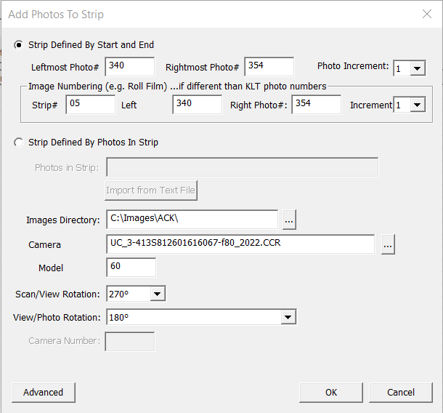443x413 pixels.
Task: Focus the Leftmost Photo# field
Action: [130, 67]
